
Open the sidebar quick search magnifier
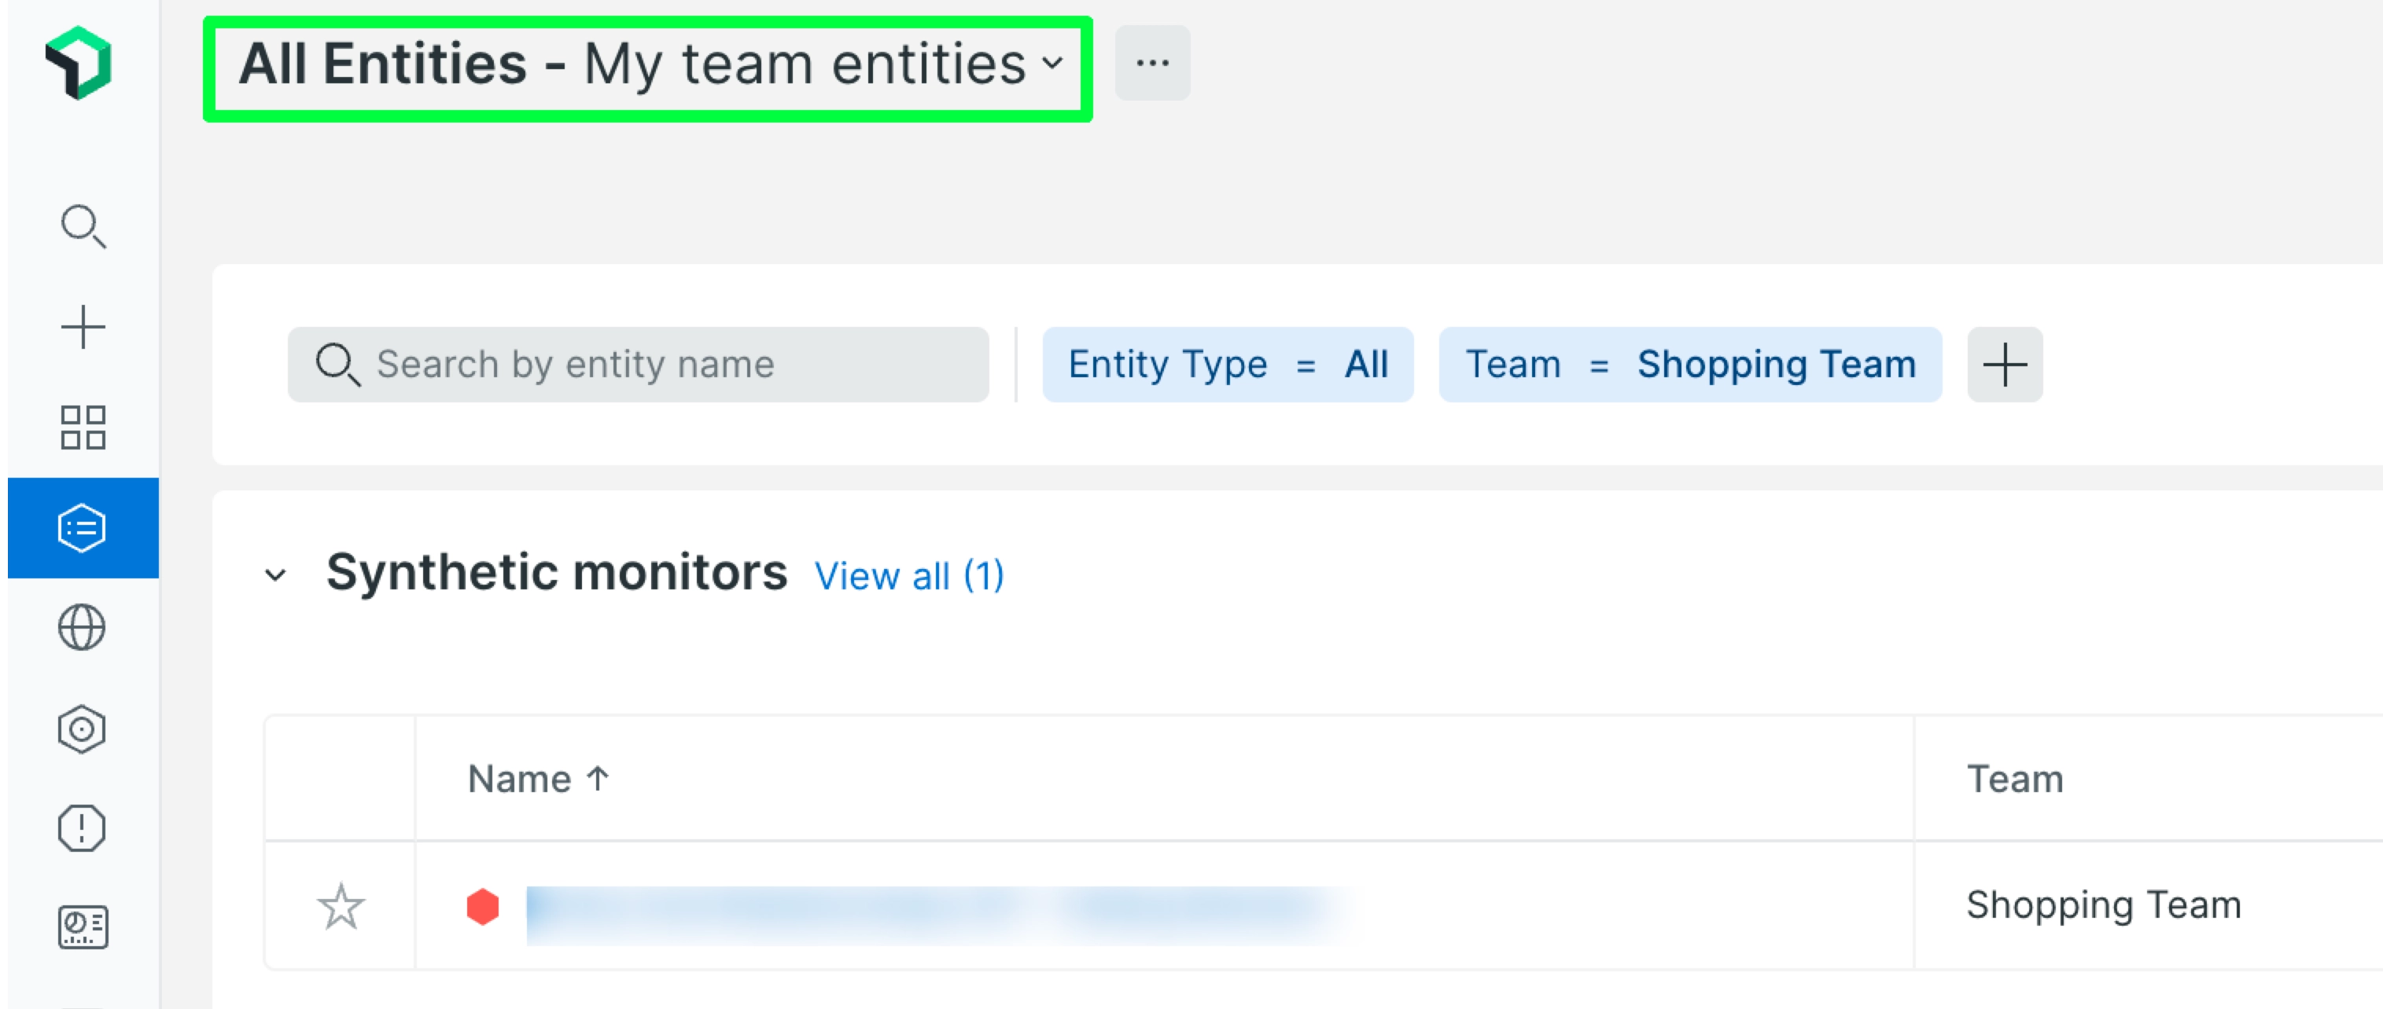click(83, 226)
